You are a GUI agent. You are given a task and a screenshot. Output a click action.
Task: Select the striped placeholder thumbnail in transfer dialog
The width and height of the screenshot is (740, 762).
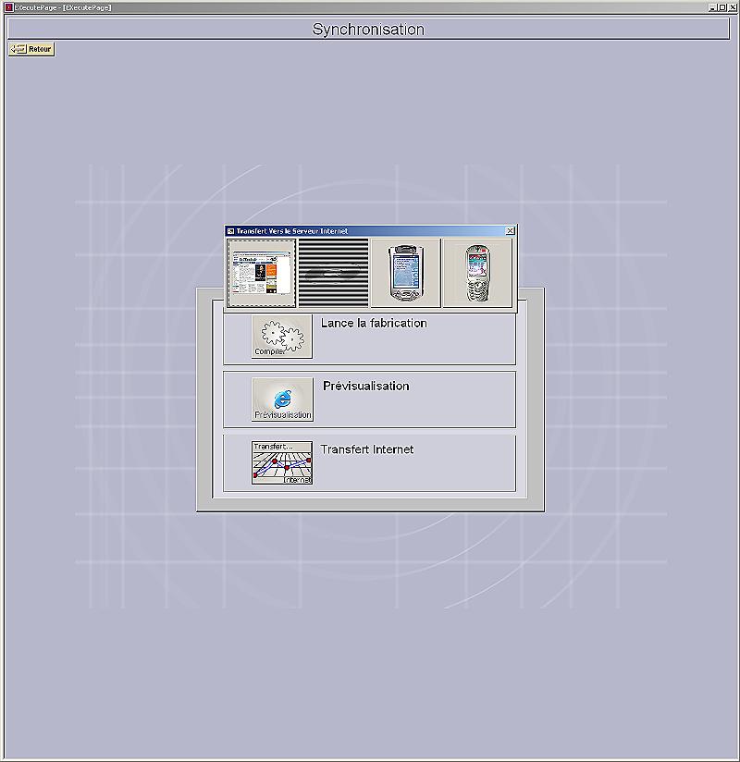[333, 273]
